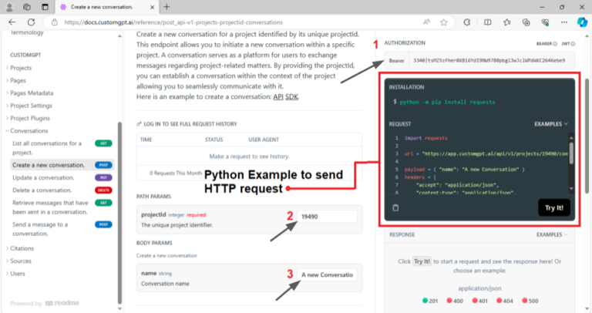
Task: Click the BEARER info icon
Action: (x=555, y=44)
